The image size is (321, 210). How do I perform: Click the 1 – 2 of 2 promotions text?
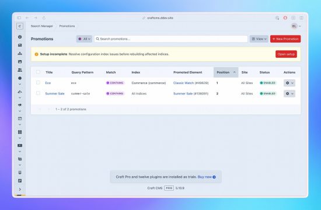point(71,109)
